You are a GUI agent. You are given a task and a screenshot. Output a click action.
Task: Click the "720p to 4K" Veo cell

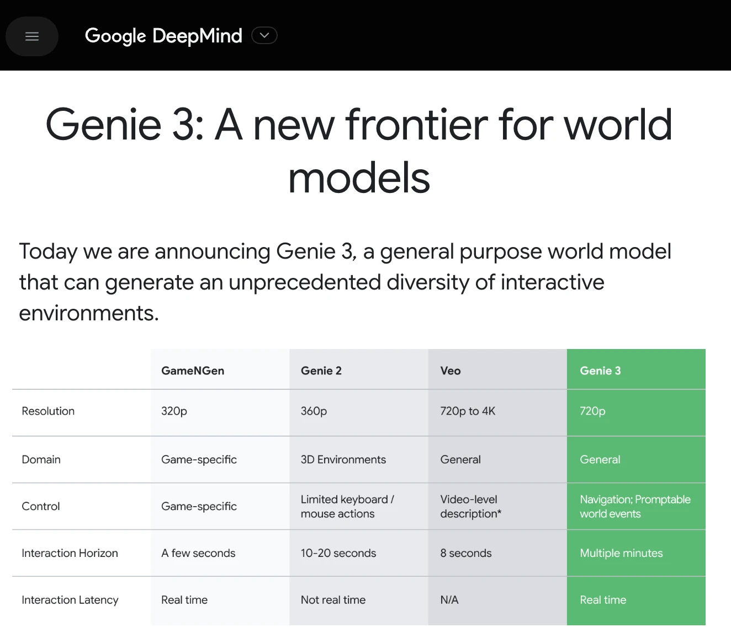pos(468,411)
